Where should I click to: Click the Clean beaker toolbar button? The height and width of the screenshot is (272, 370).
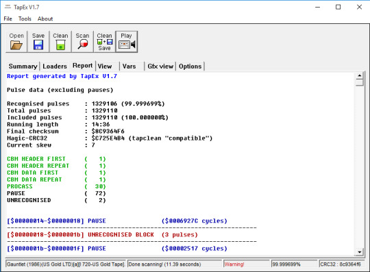pos(60,42)
